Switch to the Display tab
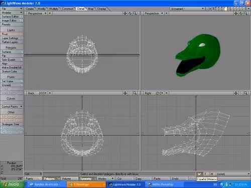Image resolution: width=251 pixels, height=188 pixels. [x=101, y=9]
